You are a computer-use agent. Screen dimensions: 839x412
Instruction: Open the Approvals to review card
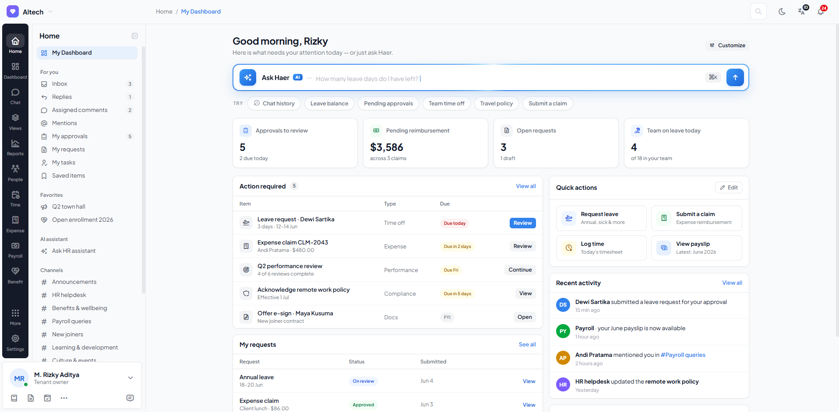click(x=295, y=143)
